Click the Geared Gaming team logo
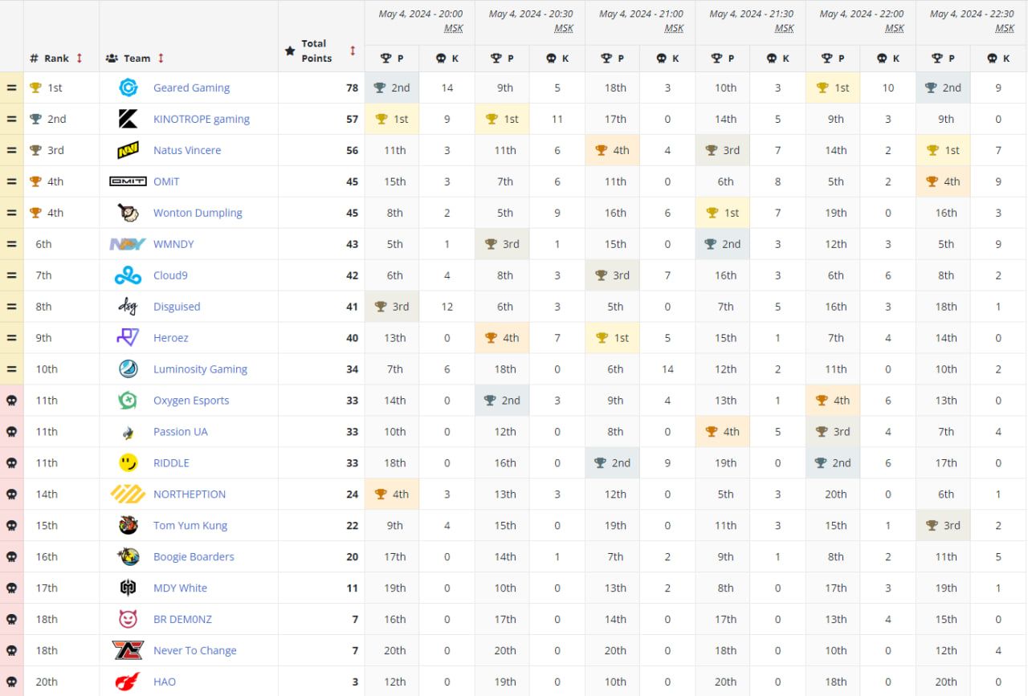The height and width of the screenshot is (696, 1028). coord(128,88)
